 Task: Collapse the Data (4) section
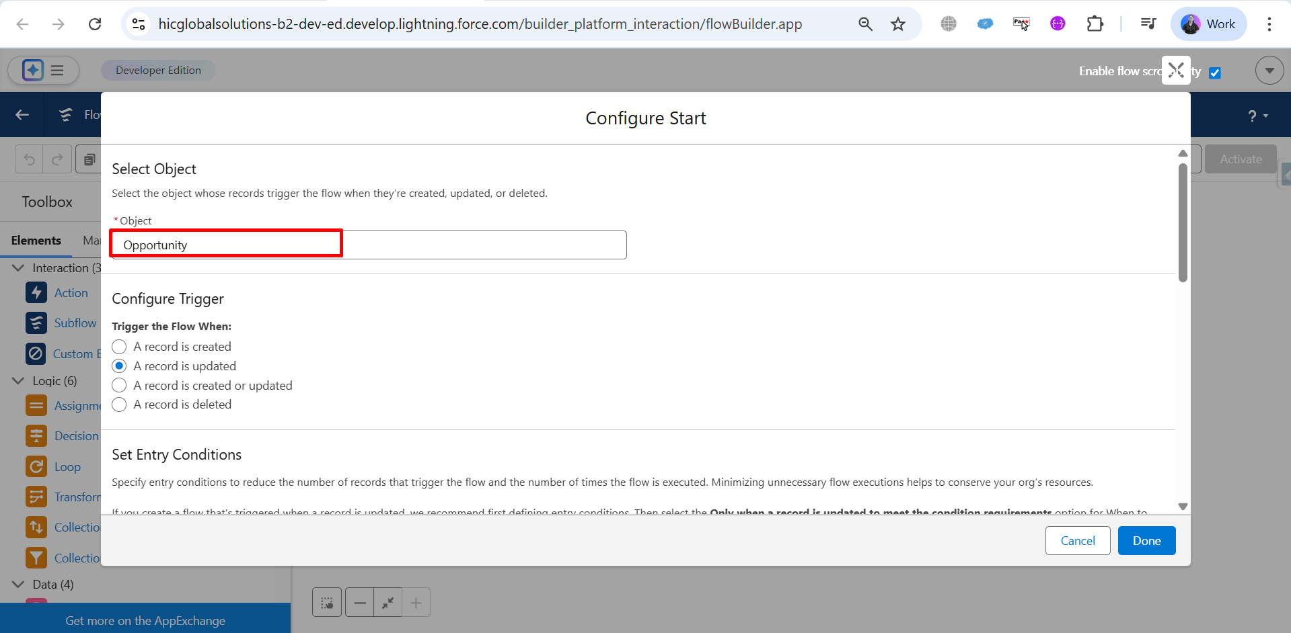[18, 585]
